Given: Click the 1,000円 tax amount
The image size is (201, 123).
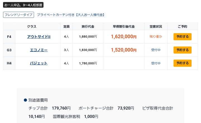Looking at the screenshot, I should [91, 117].
